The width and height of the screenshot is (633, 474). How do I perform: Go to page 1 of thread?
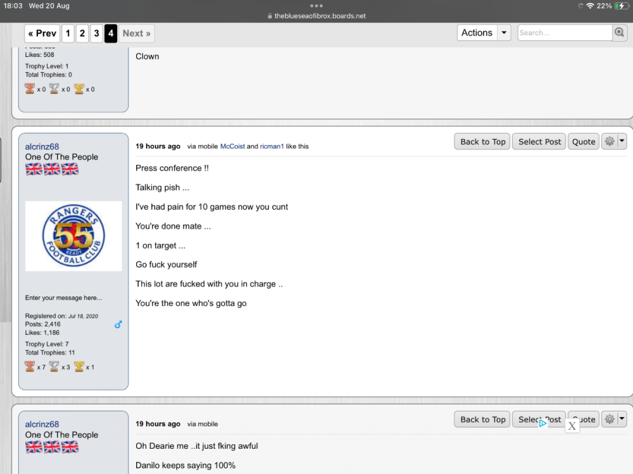point(68,33)
